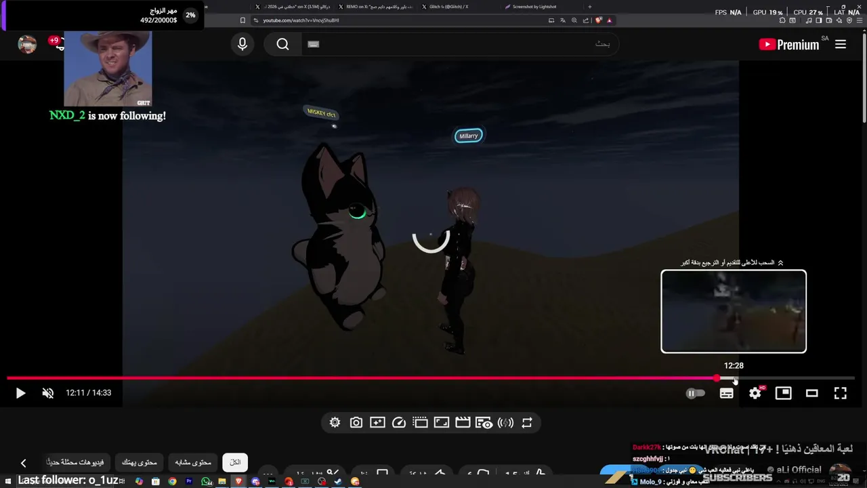Image resolution: width=867 pixels, height=488 pixels.
Task: Click the plus-screen icon beside the camera
Action: tap(378, 422)
